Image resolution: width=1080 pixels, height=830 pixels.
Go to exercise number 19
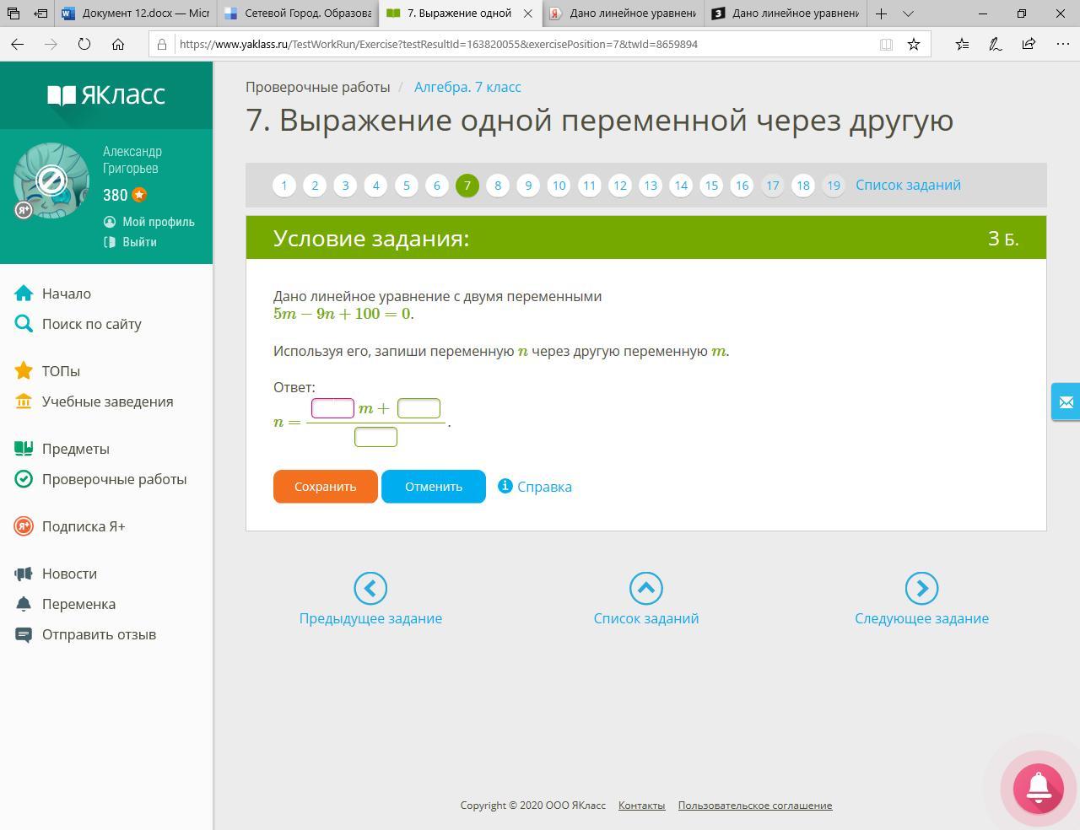click(x=833, y=186)
